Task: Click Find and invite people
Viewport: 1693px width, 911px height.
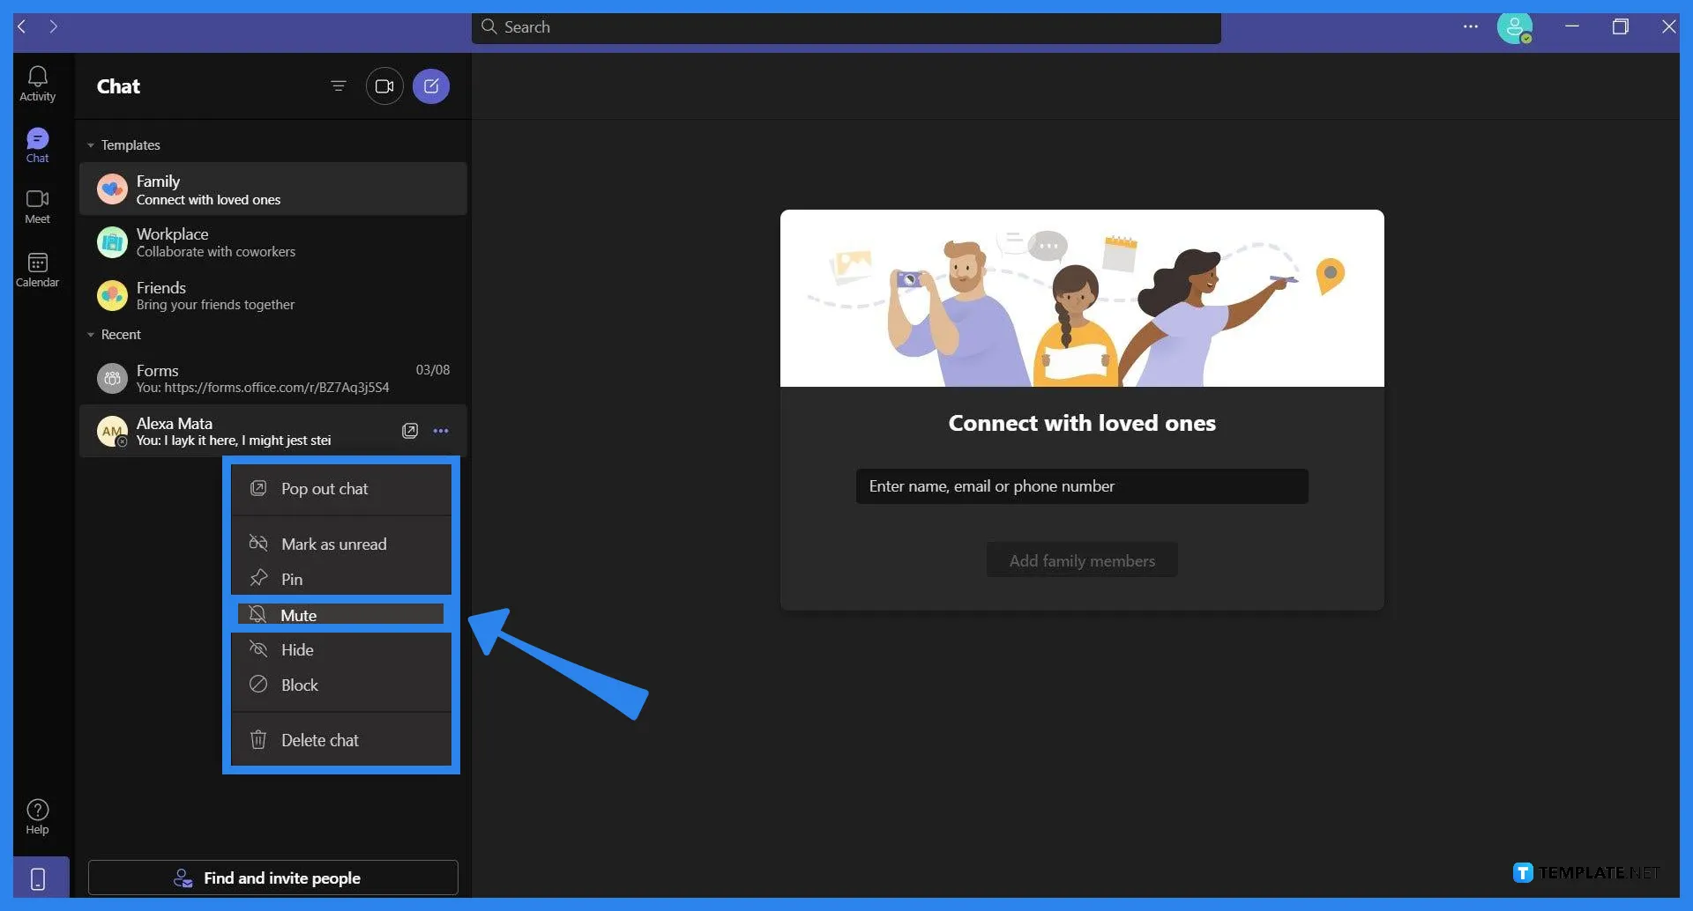Action: pyautogui.click(x=272, y=878)
